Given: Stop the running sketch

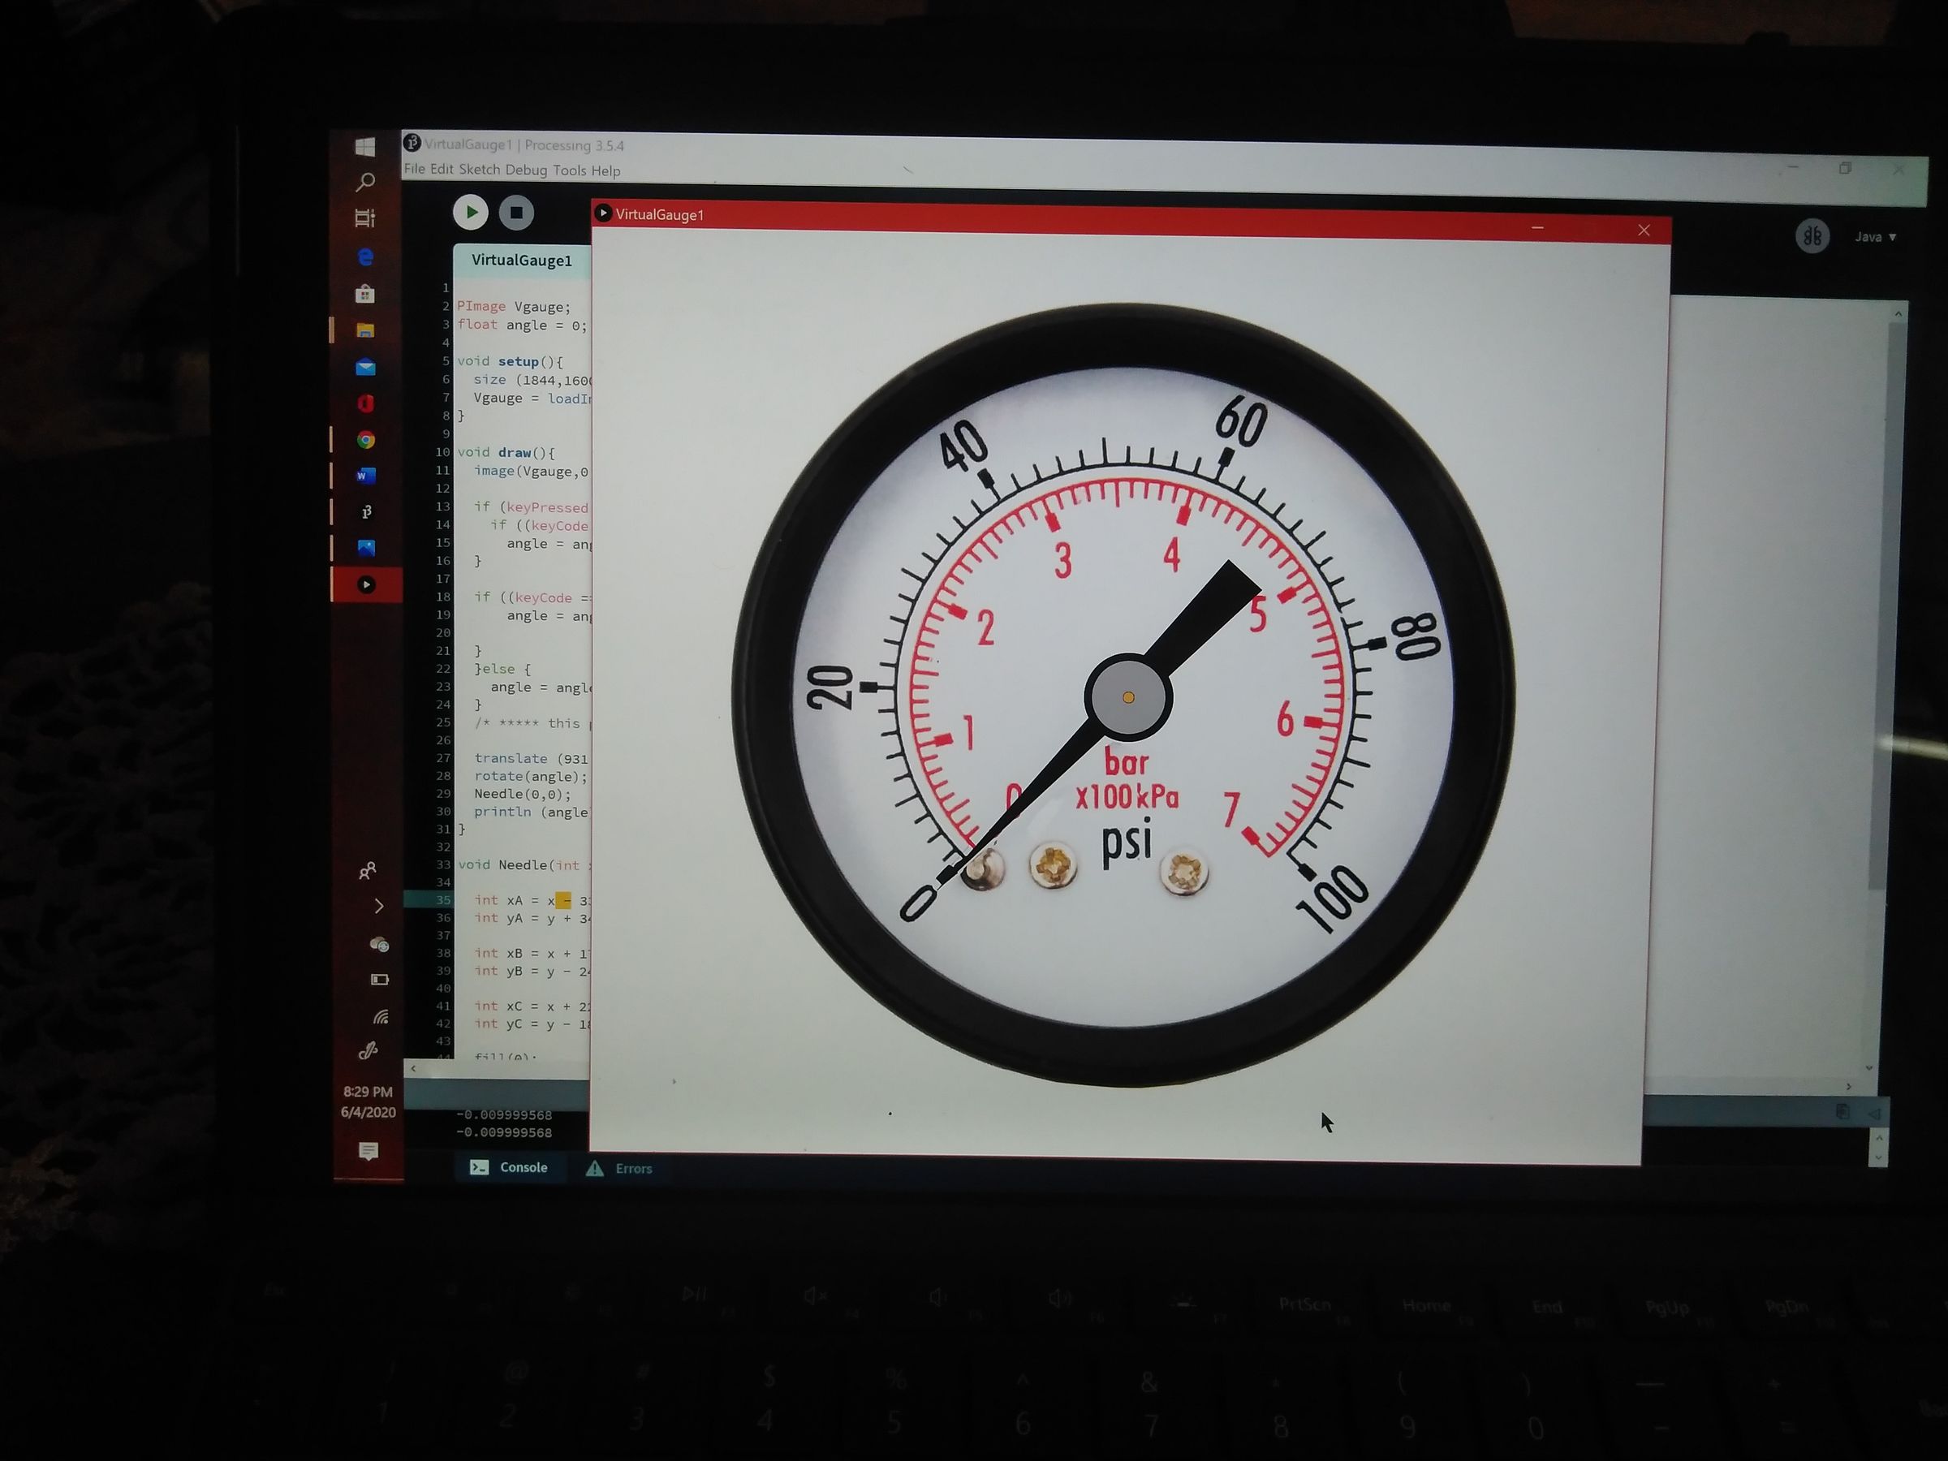Looking at the screenshot, I should pyautogui.click(x=517, y=212).
